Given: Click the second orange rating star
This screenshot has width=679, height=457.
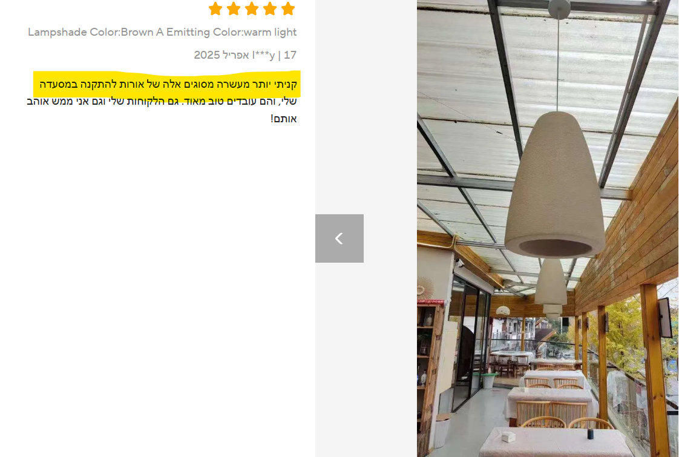Looking at the screenshot, I should pos(234,8).
